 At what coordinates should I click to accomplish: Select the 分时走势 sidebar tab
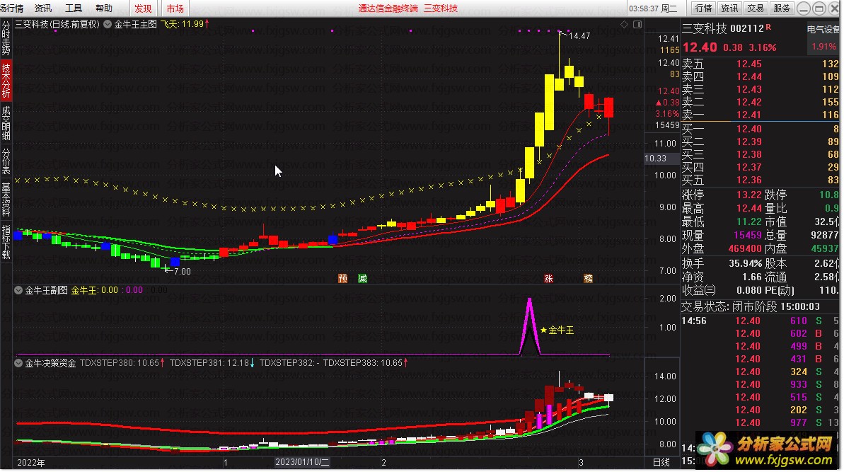[6, 38]
